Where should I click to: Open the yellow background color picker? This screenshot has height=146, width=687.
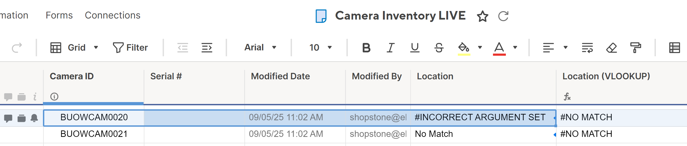[480, 48]
